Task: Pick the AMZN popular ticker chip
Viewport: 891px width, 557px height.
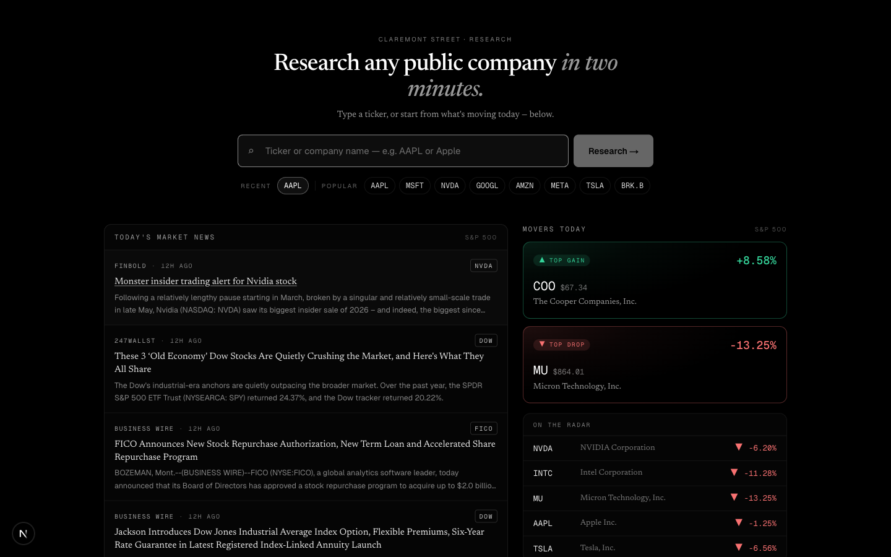Action: 525,186
